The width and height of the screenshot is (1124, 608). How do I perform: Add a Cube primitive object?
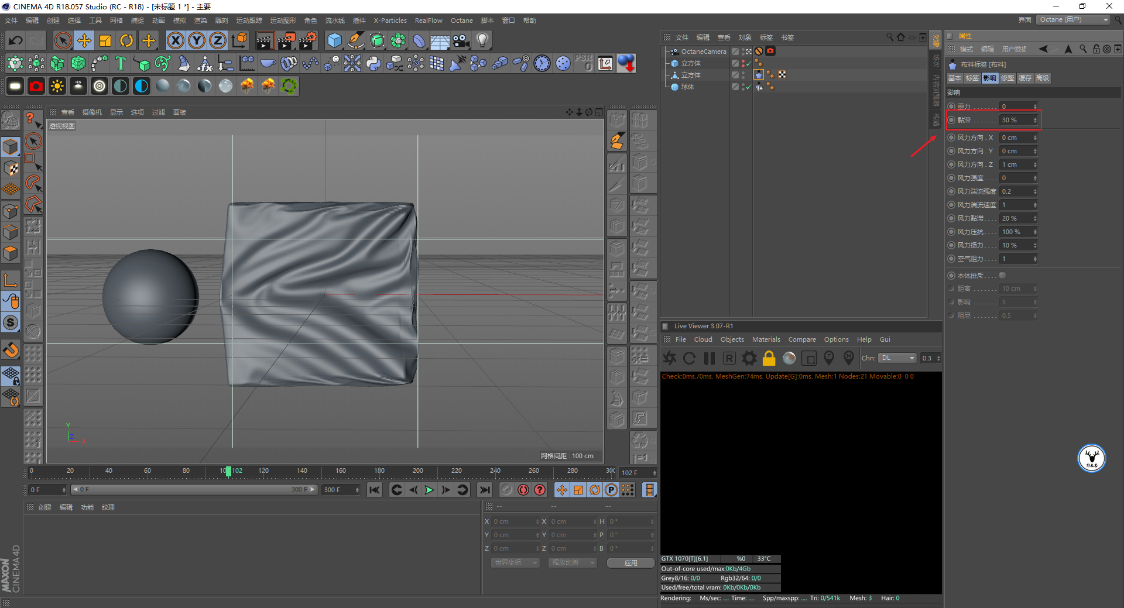(334, 40)
